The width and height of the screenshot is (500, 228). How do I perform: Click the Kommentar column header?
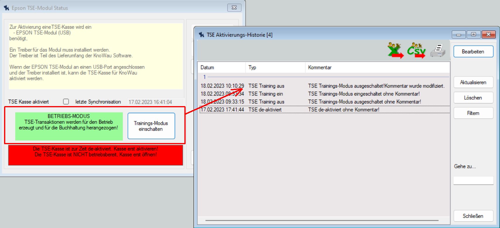[x=377, y=67]
